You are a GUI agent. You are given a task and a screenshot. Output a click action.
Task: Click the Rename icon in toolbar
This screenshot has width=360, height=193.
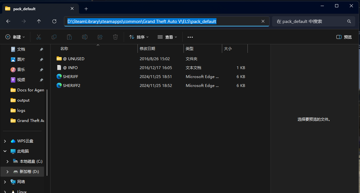(85, 37)
